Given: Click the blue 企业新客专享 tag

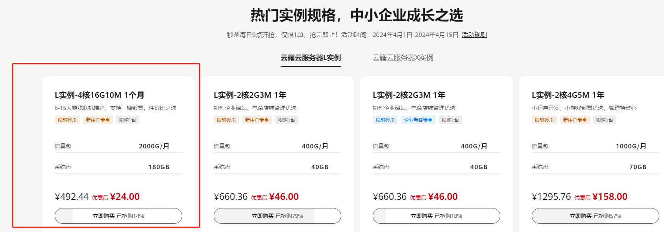Looking at the screenshot, I should (418, 120).
